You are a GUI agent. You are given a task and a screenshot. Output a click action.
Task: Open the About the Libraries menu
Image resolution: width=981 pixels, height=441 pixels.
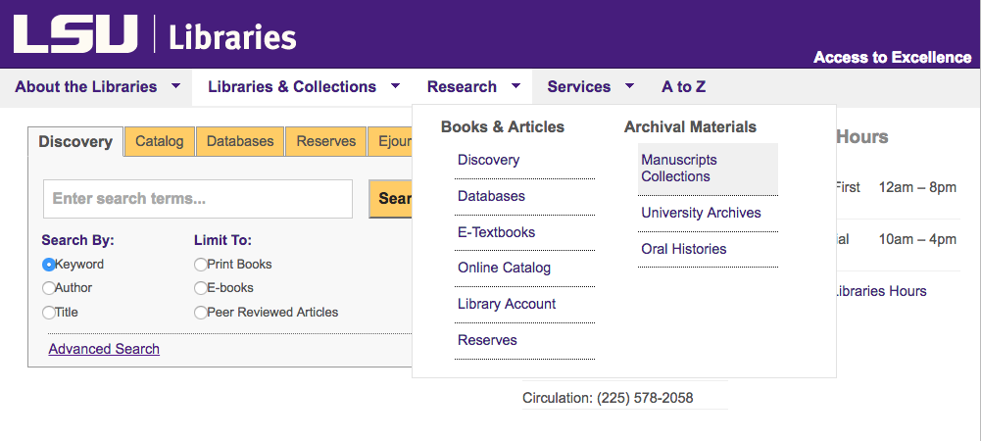pos(85,87)
